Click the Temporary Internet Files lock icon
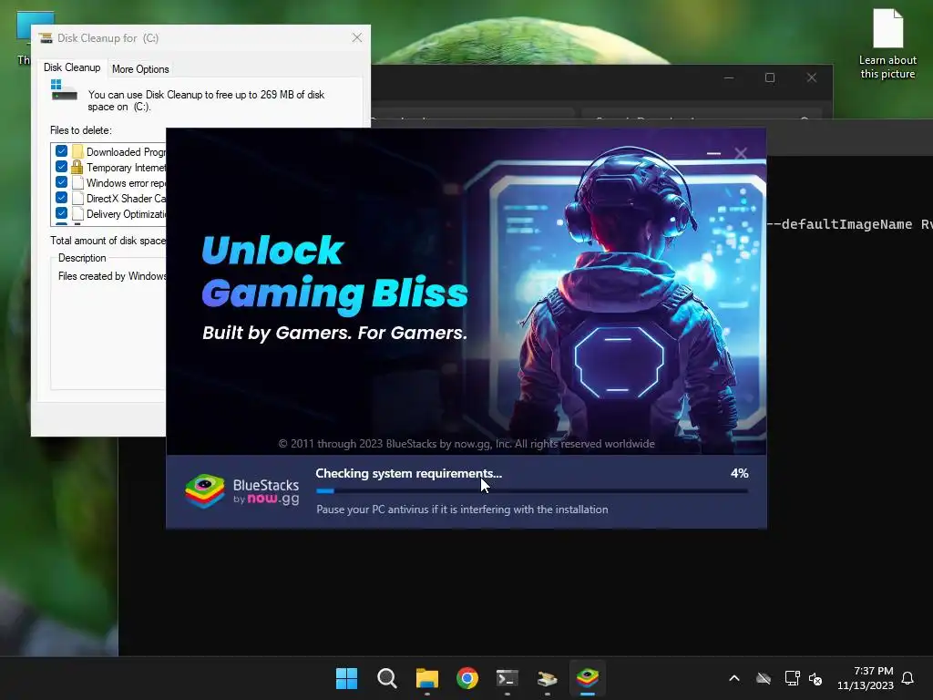The image size is (933, 700). [x=77, y=167]
